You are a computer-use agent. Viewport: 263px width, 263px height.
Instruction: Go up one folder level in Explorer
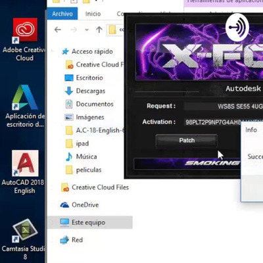[99, 30]
